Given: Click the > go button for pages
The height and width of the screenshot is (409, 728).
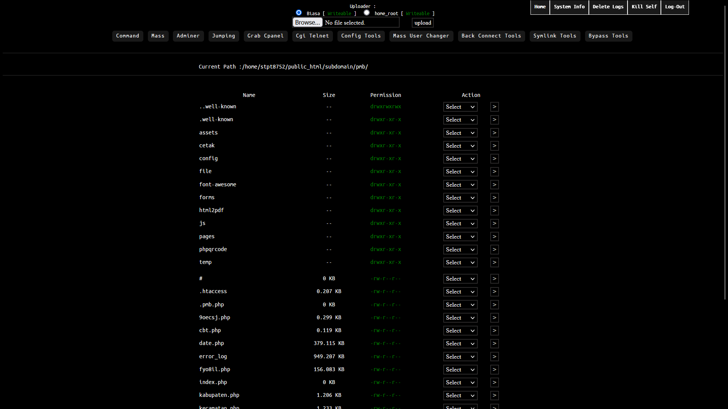Looking at the screenshot, I should coord(494,237).
